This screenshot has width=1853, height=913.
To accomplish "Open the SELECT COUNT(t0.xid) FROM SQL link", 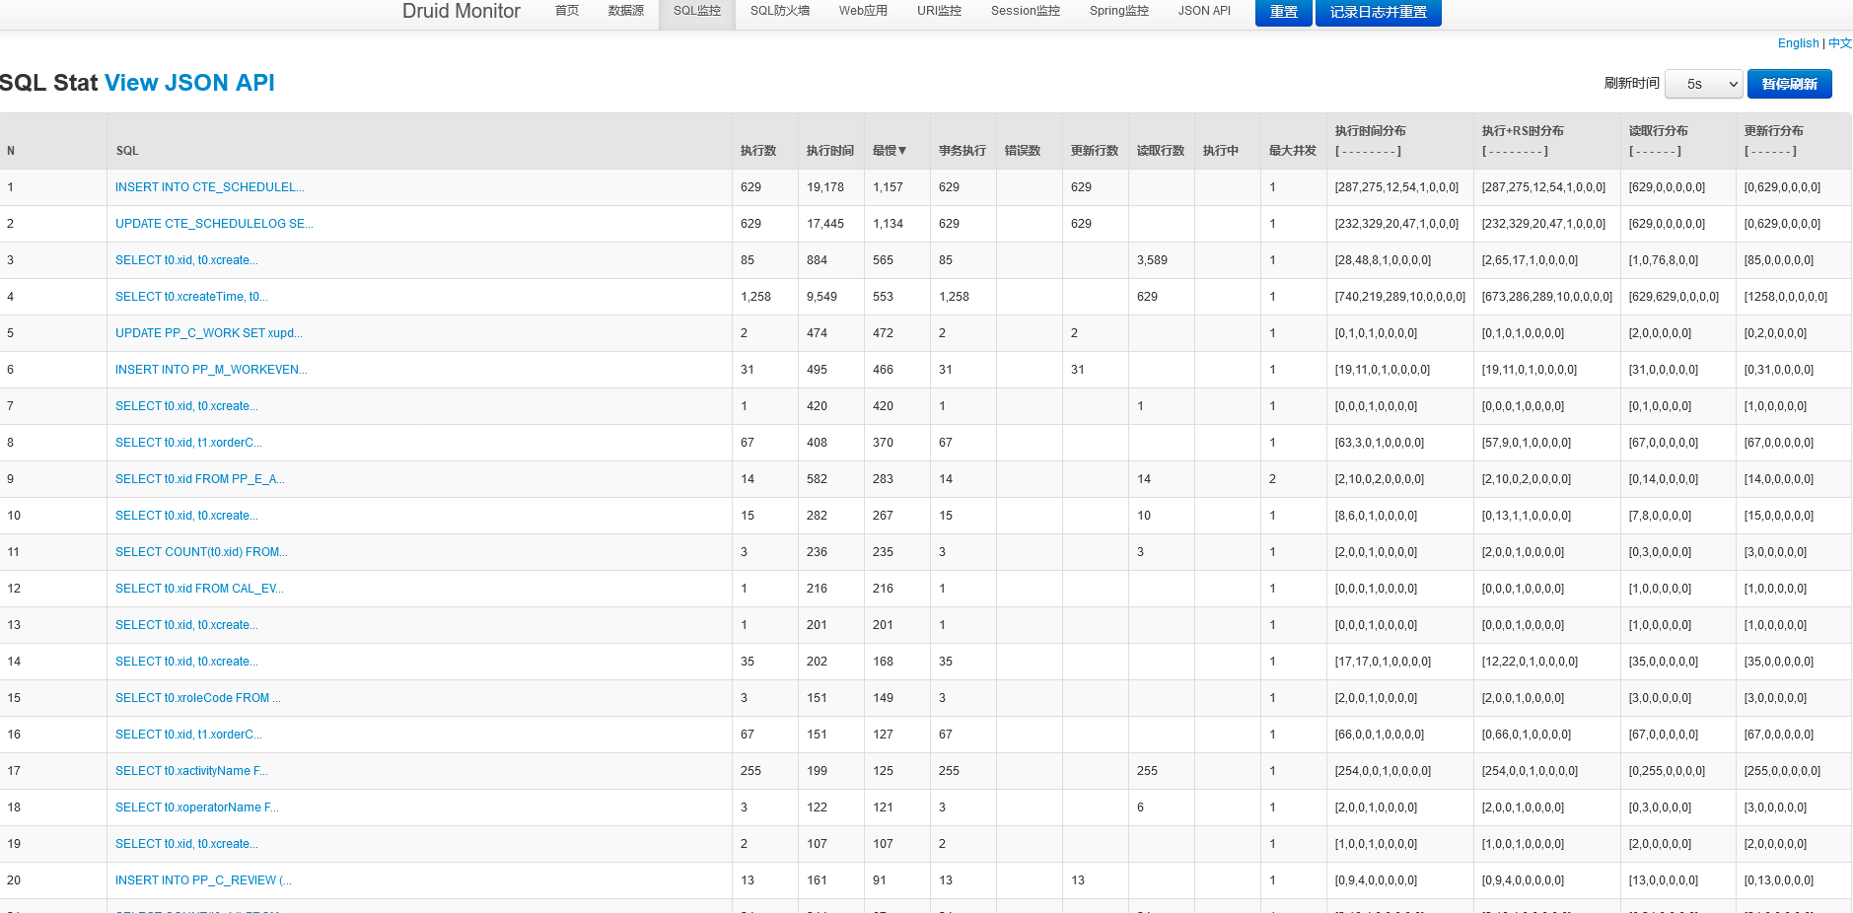I will pyautogui.click(x=201, y=552).
